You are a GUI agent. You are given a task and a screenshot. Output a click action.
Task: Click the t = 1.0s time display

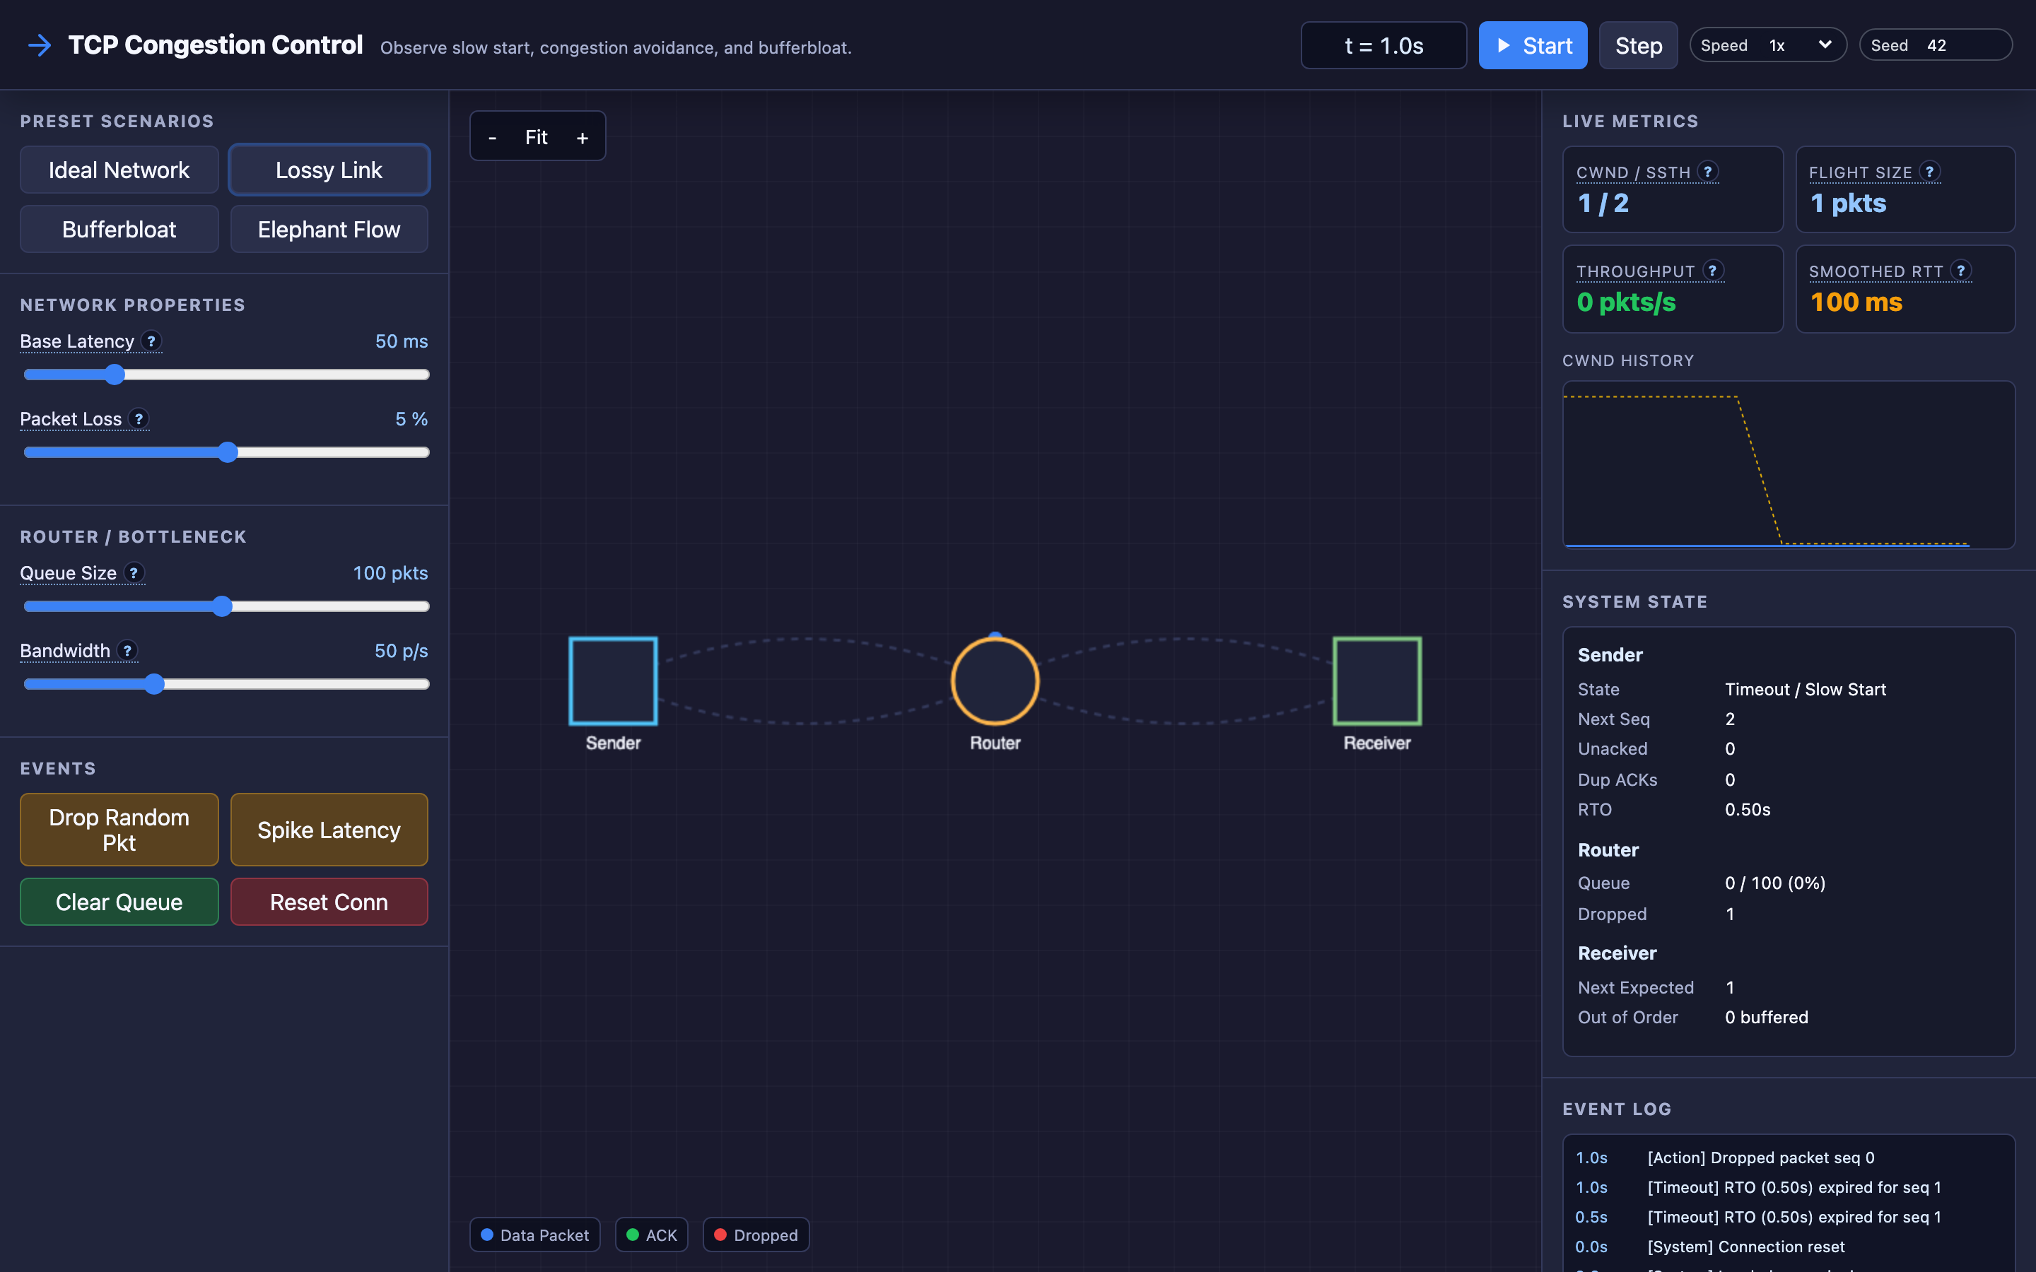click(1384, 45)
